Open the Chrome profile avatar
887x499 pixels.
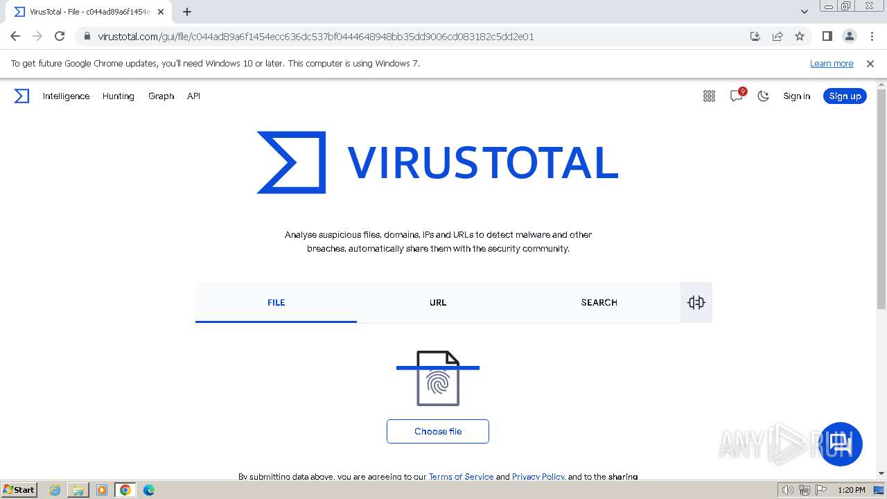pos(849,37)
